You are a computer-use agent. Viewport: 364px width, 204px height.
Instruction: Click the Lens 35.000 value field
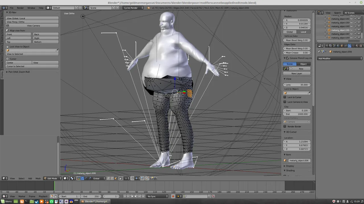pos(297,85)
